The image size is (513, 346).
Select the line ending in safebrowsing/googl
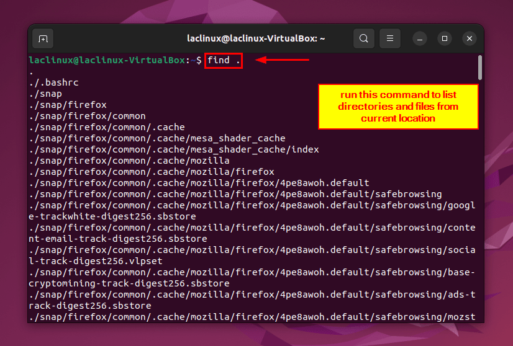pyautogui.click(x=252, y=205)
